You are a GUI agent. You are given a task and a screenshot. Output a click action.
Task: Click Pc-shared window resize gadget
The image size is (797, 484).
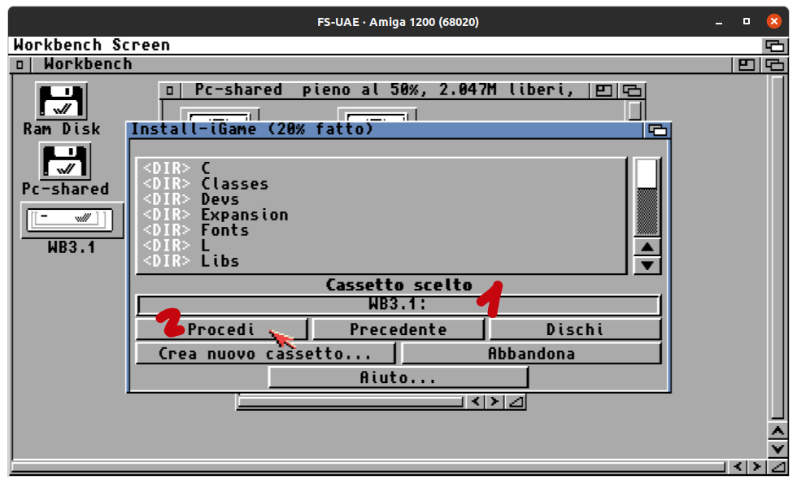(x=516, y=402)
